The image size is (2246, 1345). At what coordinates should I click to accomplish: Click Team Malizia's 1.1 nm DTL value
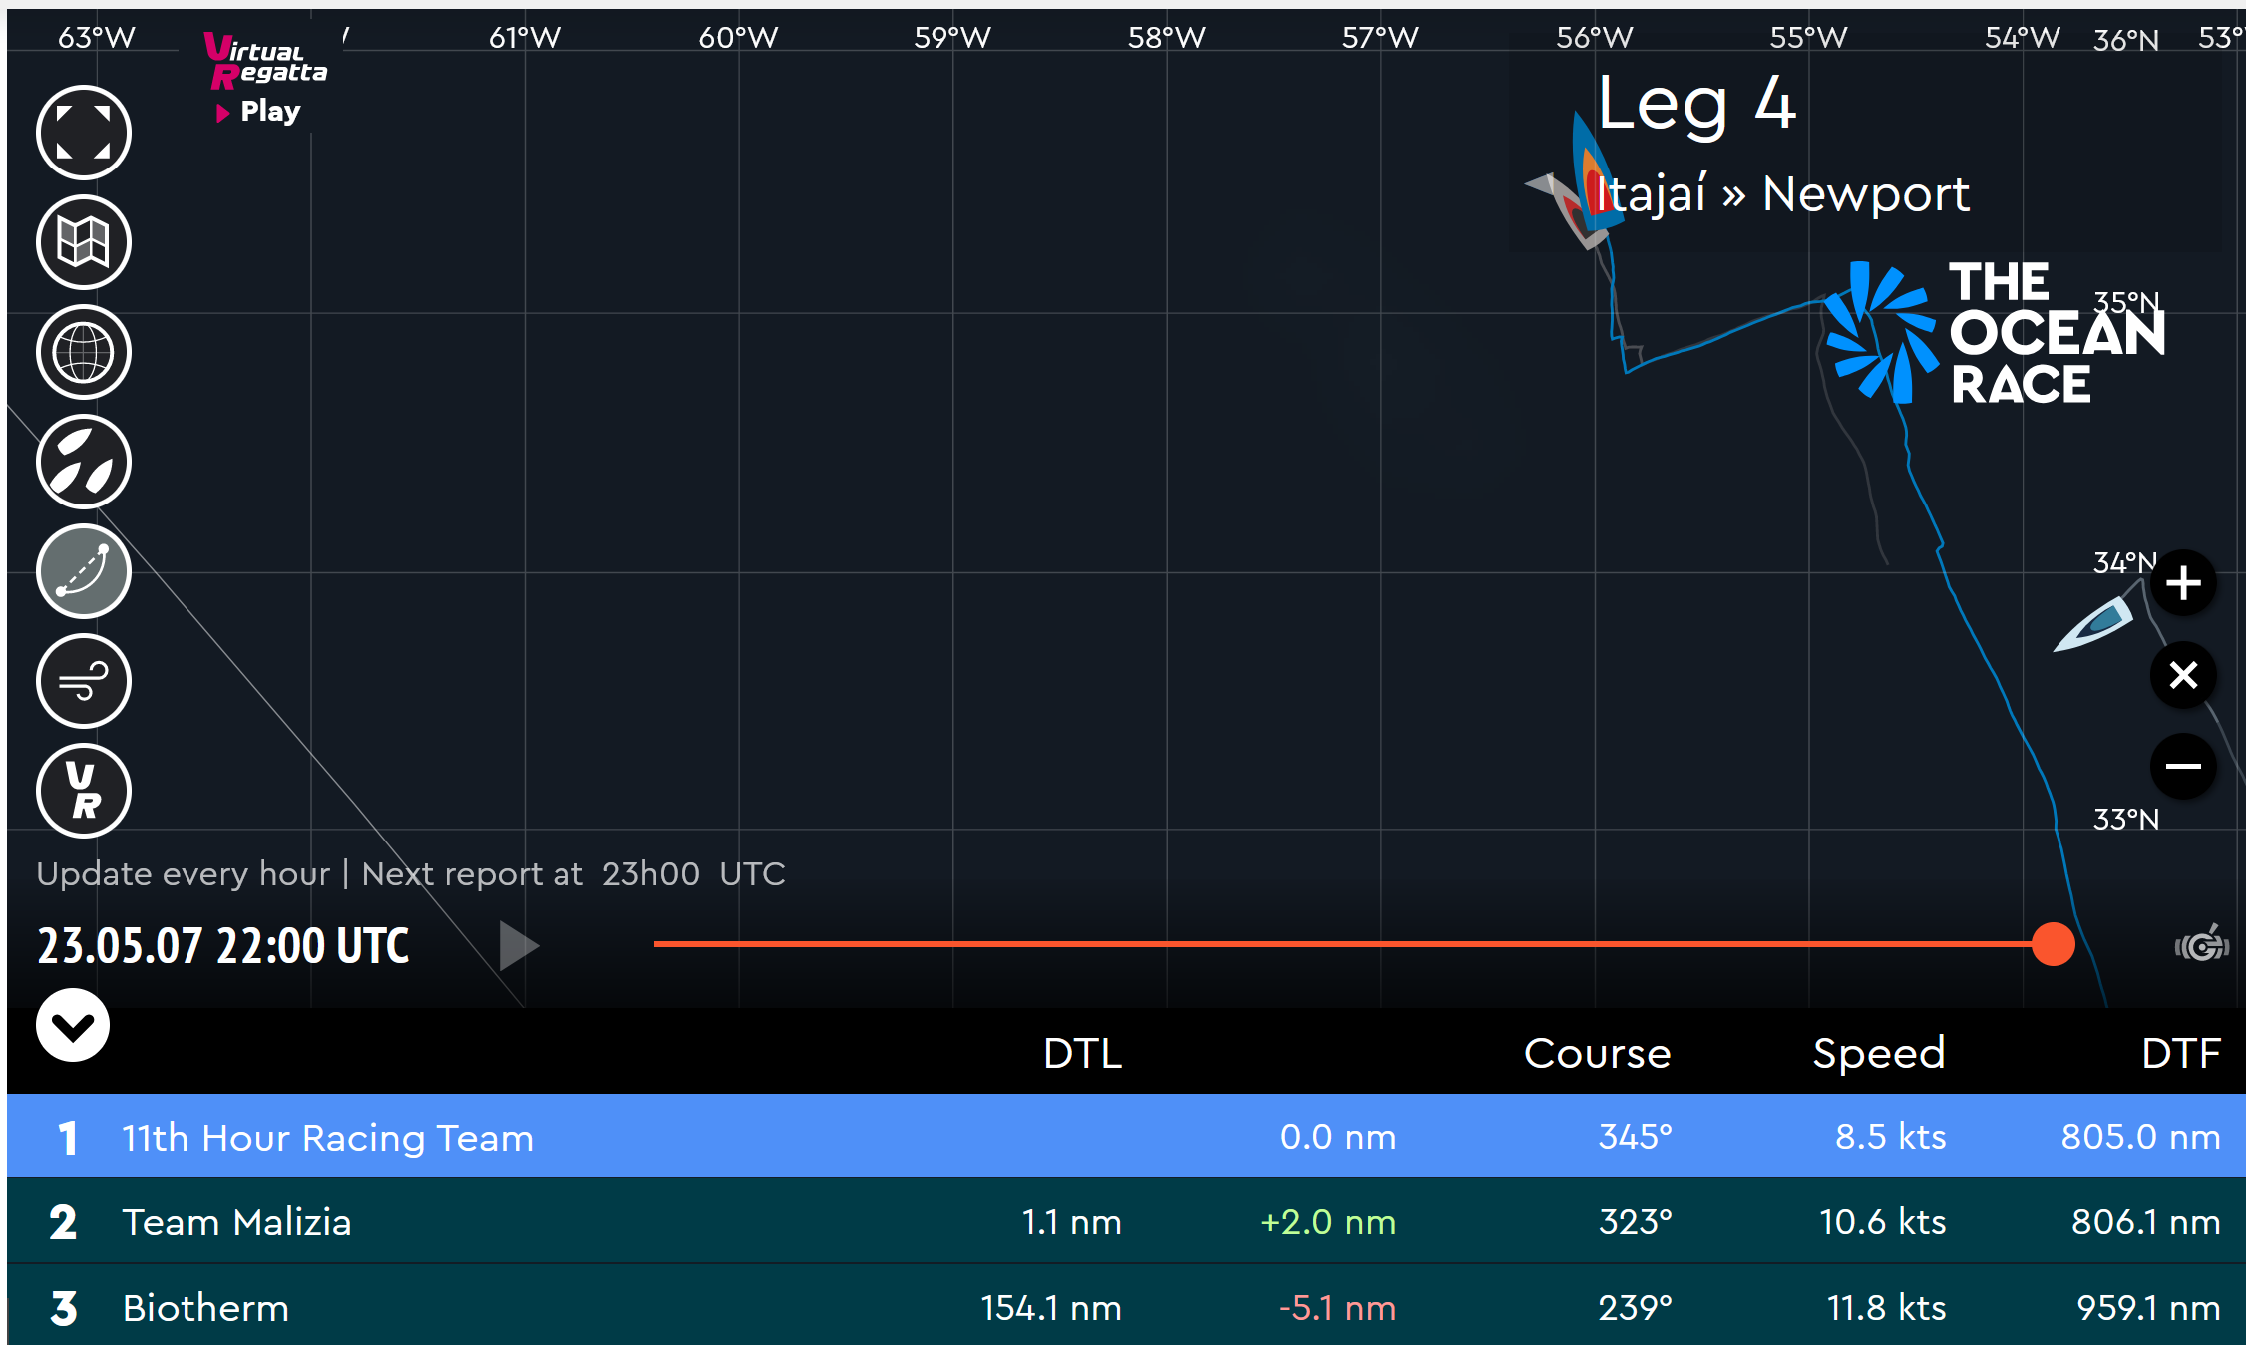[1072, 1222]
